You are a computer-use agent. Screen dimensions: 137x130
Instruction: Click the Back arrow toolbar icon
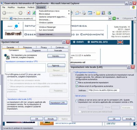pos(4,13)
